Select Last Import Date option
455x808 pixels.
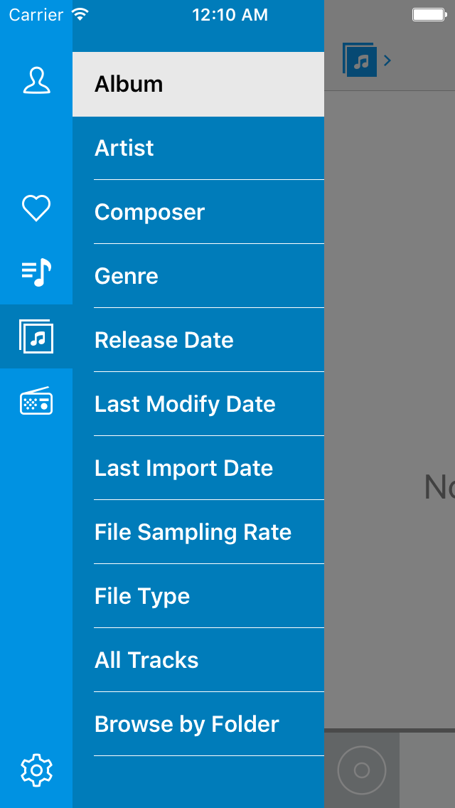pos(198,468)
